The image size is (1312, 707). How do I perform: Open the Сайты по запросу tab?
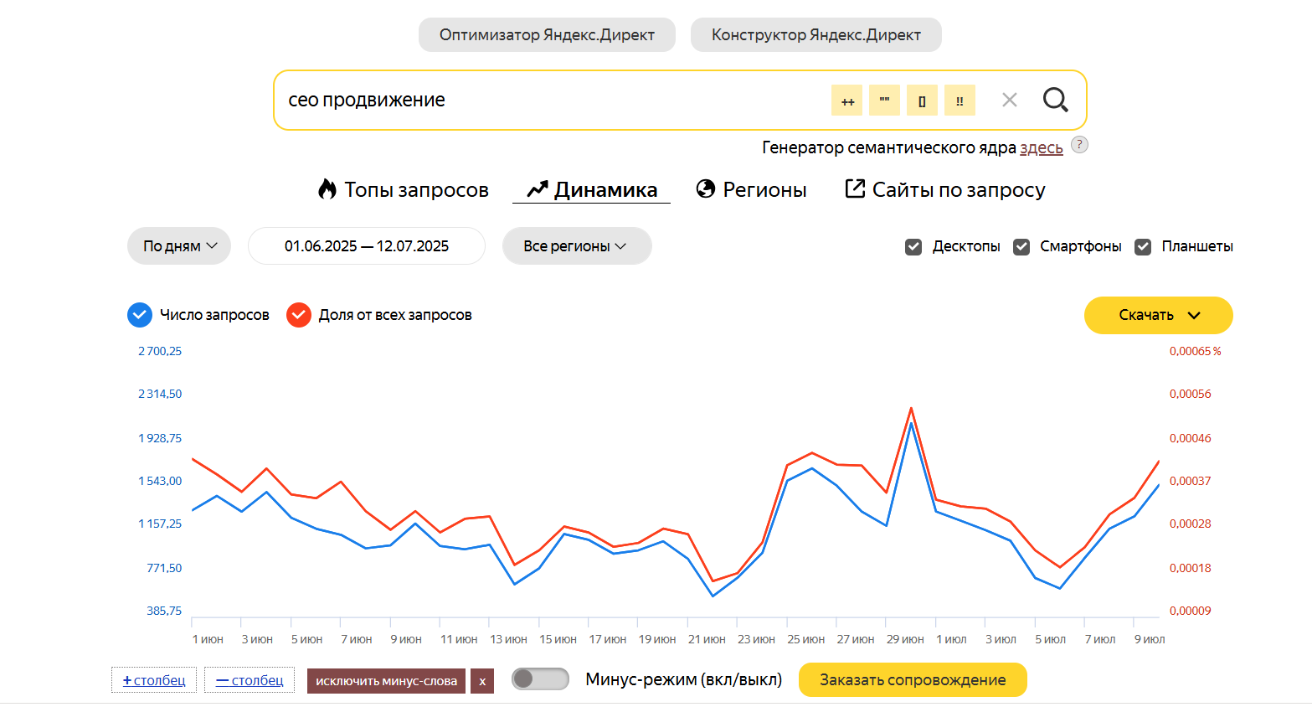tap(944, 189)
